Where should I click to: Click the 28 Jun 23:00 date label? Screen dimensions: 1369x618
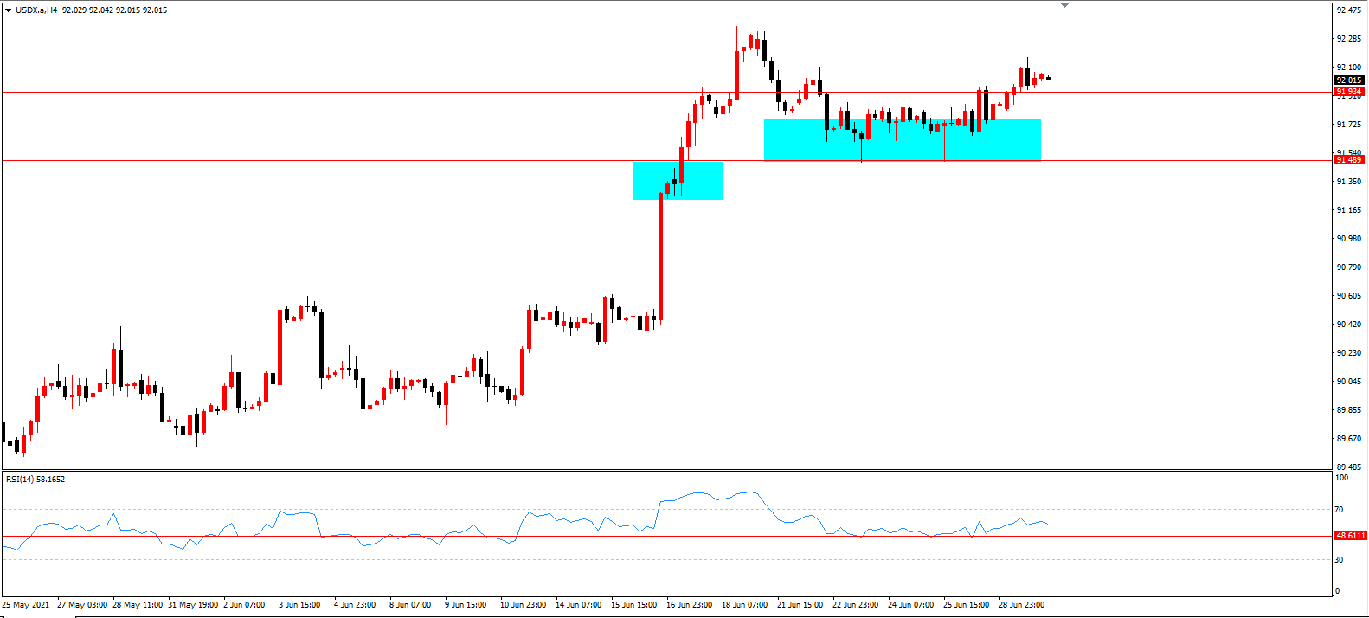(x=1022, y=605)
